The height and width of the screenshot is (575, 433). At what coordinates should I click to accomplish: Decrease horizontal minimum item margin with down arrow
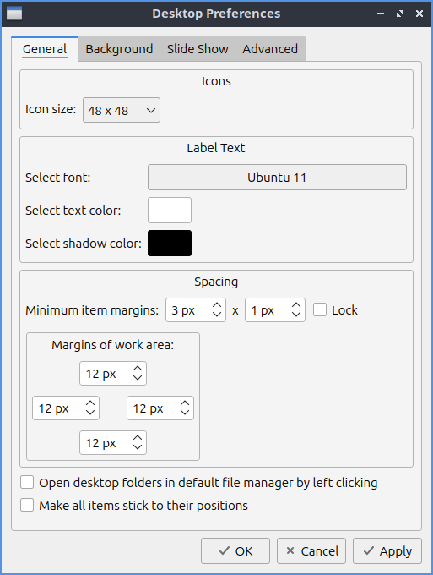click(217, 315)
